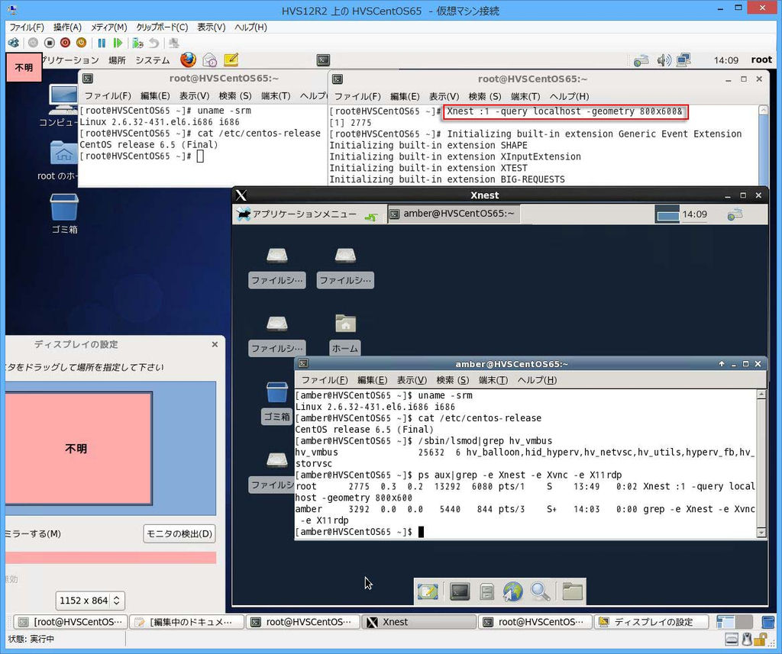Open the 操作(A) menu
The width and height of the screenshot is (782, 654).
pos(67,27)
